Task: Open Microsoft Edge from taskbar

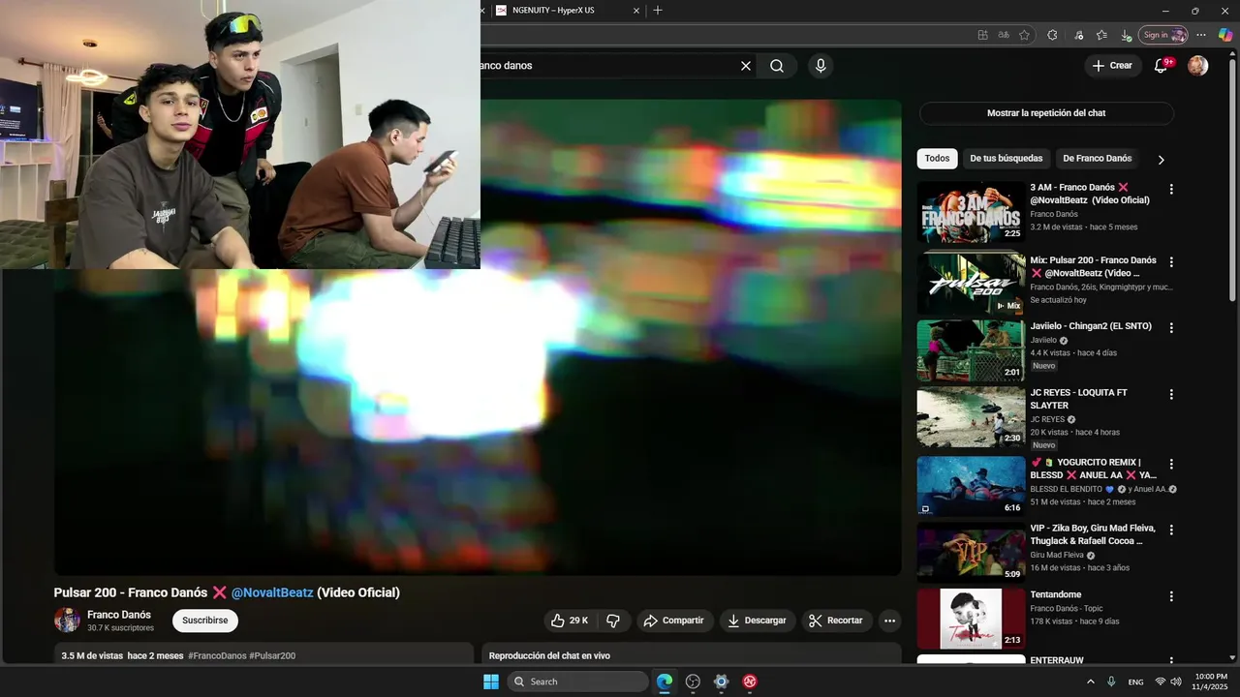Action: (x=665, y=682)
